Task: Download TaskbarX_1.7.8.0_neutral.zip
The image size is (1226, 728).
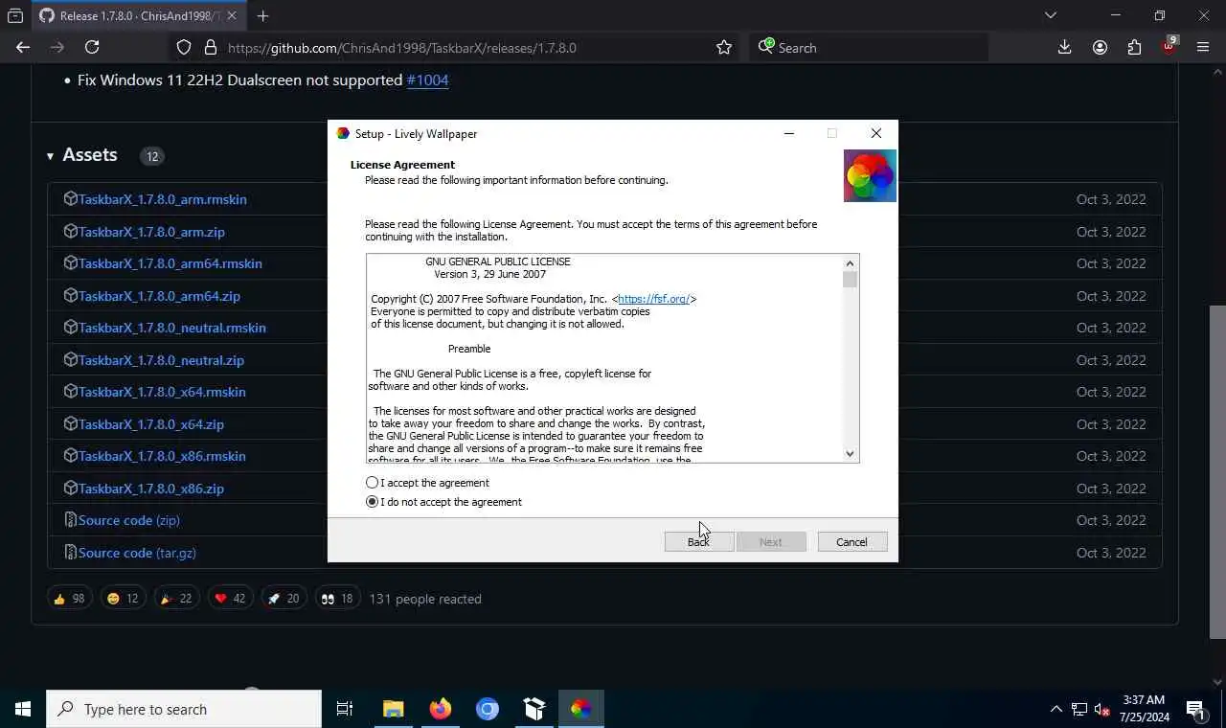Action: [x=161, y=360]
